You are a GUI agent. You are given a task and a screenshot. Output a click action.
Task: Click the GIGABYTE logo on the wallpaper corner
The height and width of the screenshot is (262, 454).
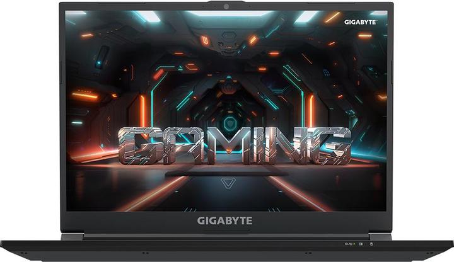[x=360, y=22]
